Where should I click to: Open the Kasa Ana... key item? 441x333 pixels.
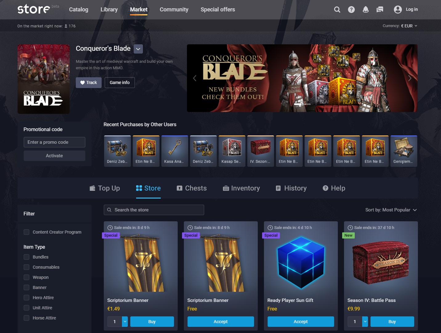[175, 151]
